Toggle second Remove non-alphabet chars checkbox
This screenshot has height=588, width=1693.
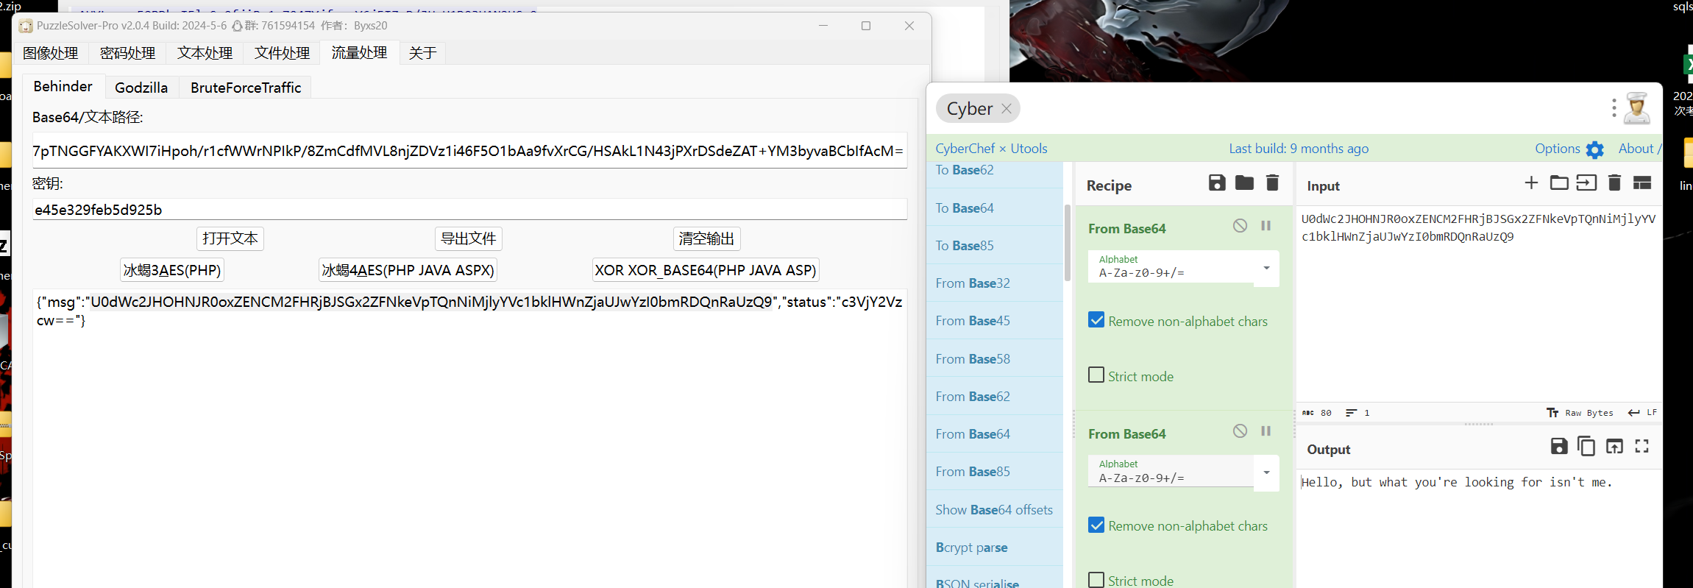(1096, 525)
